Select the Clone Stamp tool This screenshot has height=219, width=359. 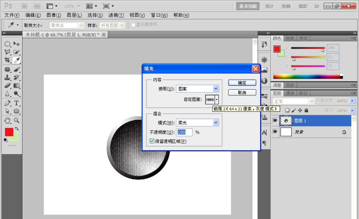tap(7, 77)
